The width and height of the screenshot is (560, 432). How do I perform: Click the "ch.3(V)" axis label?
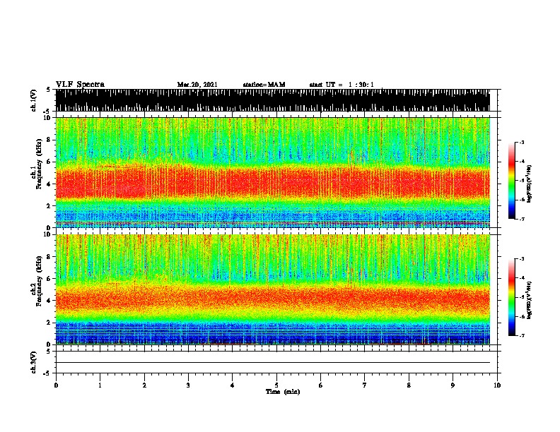pos(33,362)
